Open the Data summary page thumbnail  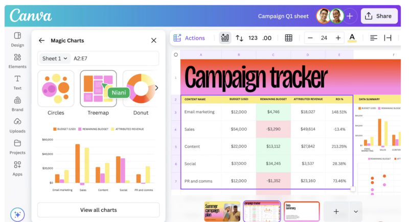tap(302, 211)
